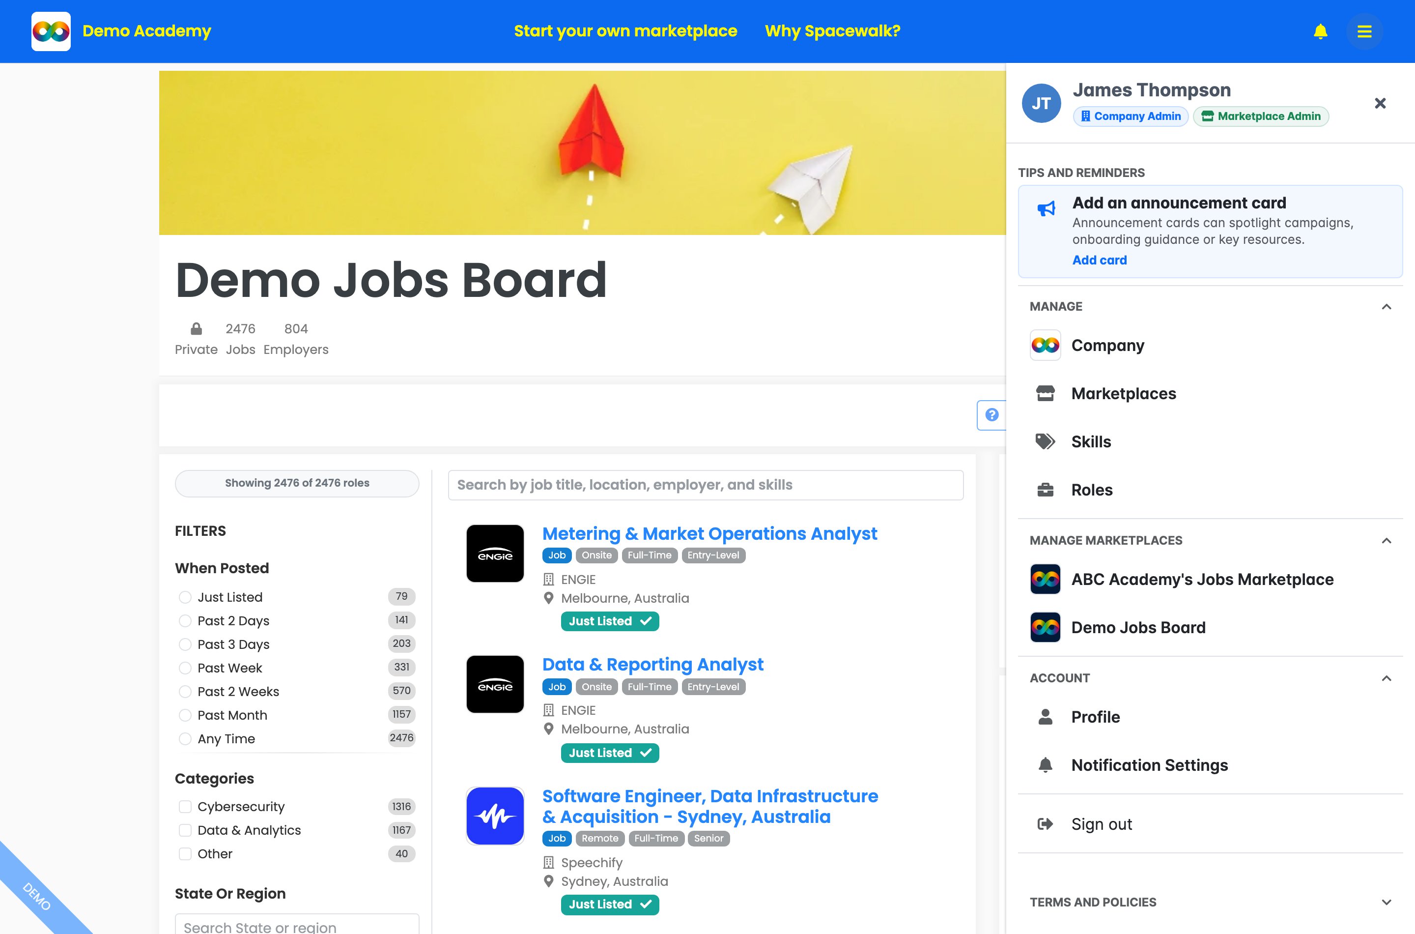Click the JT user avatar
Screen dimensions: 1415x934
click(1041, 103)
